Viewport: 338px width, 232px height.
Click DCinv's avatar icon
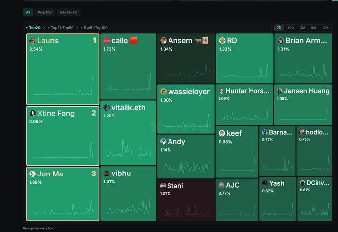point(303,183)
